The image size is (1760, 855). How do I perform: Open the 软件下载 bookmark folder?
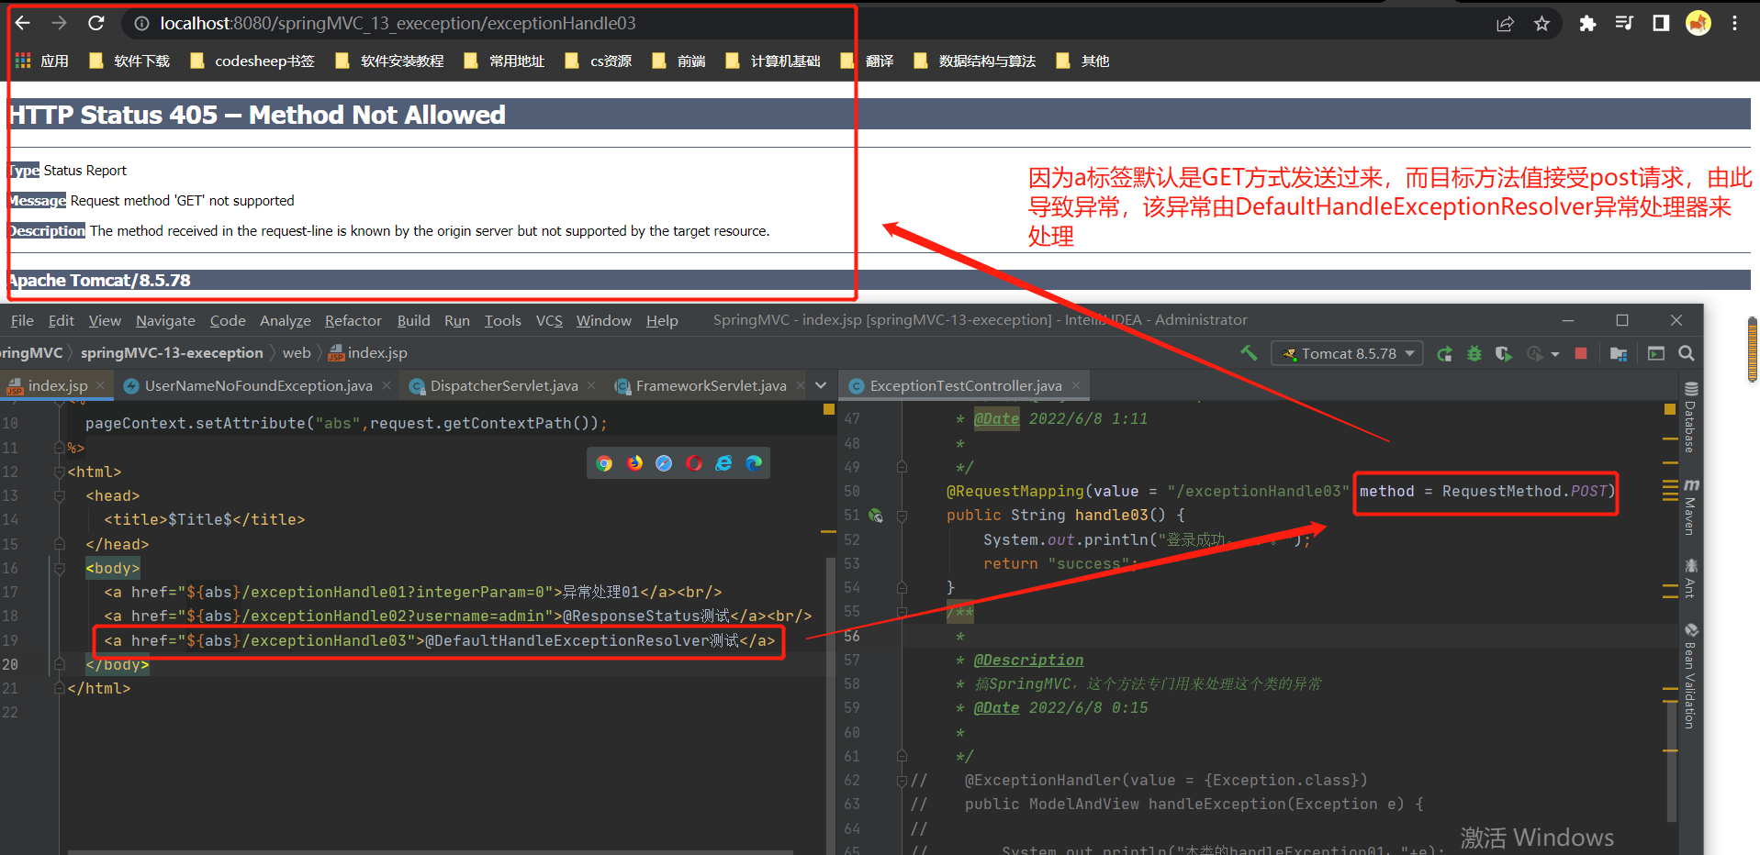[x=129, y=61]
